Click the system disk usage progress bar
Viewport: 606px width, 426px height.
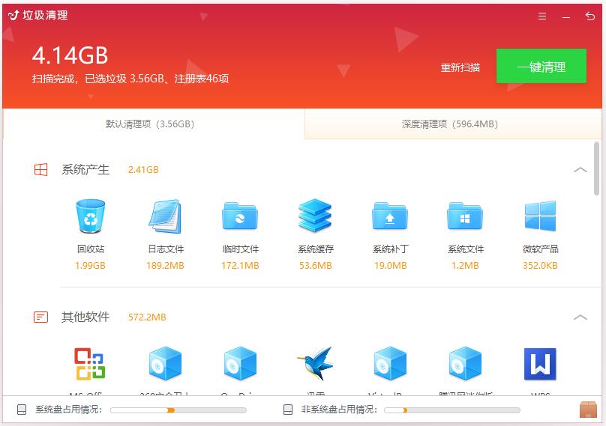coord(178,410)
